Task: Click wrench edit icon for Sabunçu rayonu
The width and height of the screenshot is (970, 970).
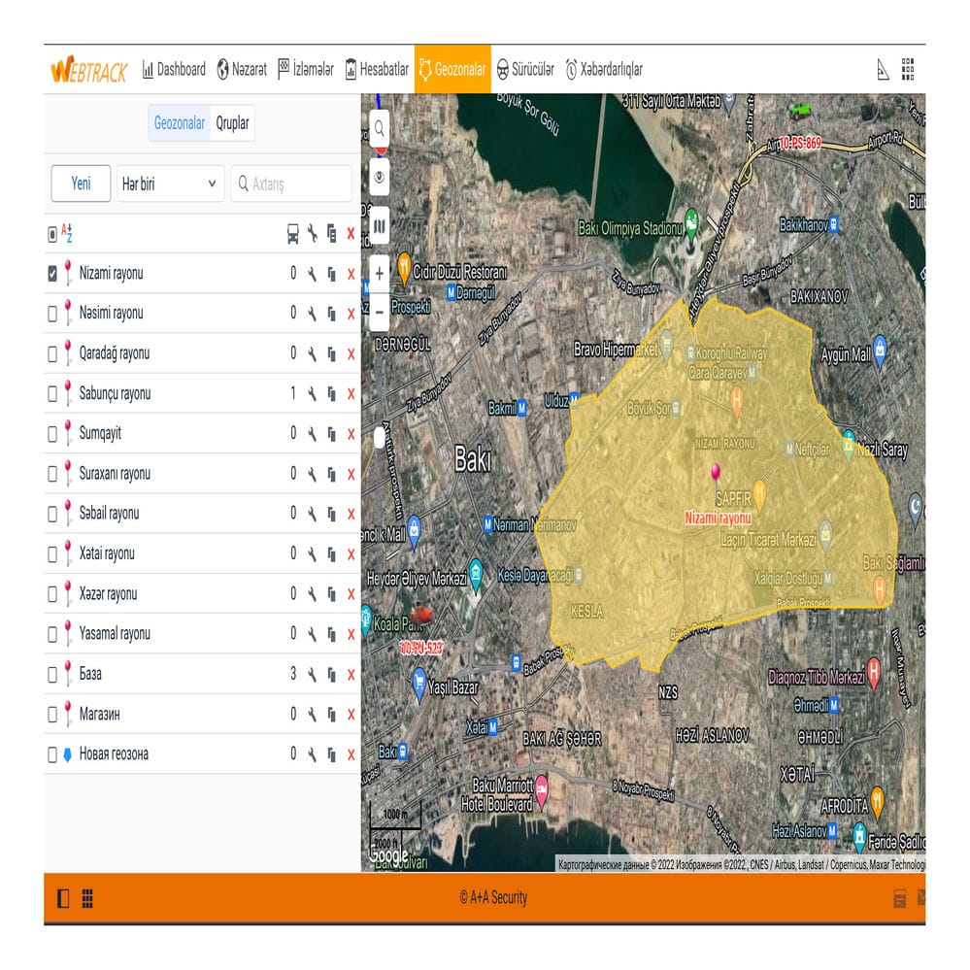Action: 312,394
